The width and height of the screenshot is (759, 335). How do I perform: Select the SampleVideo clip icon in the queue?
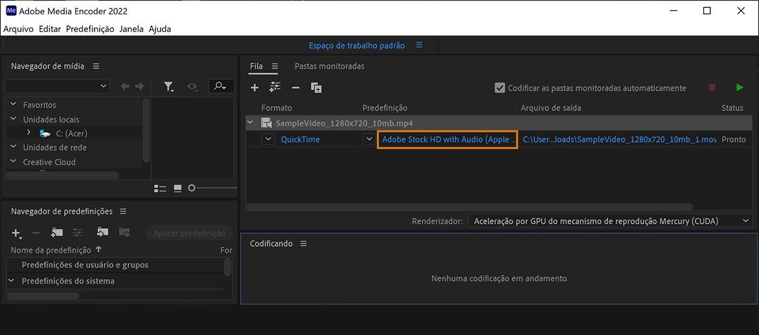pos(266,123)
